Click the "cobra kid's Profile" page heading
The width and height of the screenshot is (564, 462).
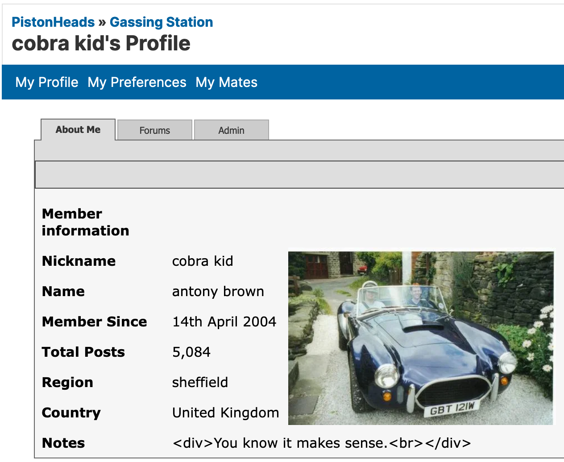pos(101,43)
